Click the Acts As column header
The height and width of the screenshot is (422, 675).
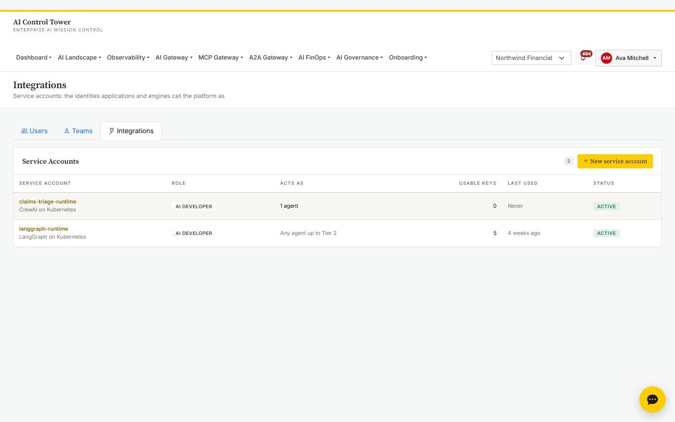(x=292, y=183)
